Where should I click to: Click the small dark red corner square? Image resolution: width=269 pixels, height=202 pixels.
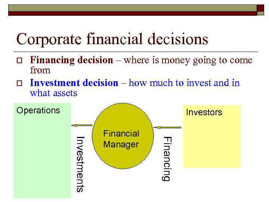click(x=260, y=8)
